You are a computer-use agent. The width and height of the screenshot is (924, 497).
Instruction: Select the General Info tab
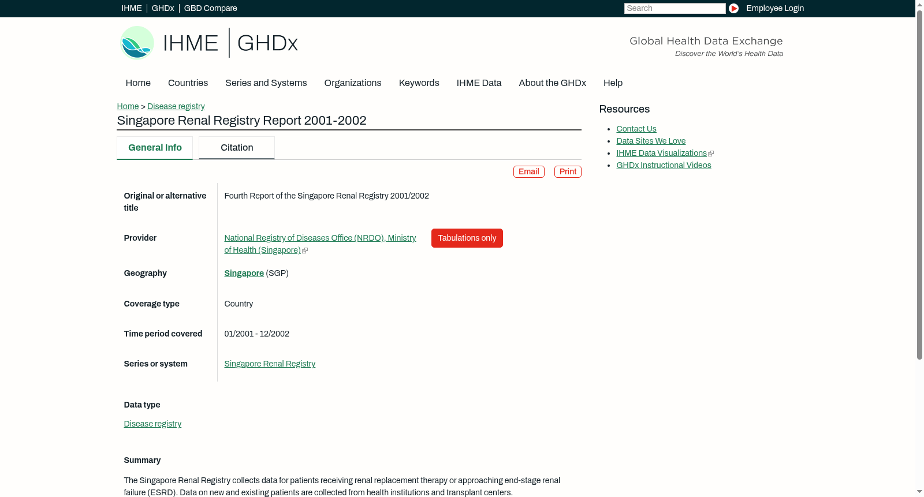(155, 148)
